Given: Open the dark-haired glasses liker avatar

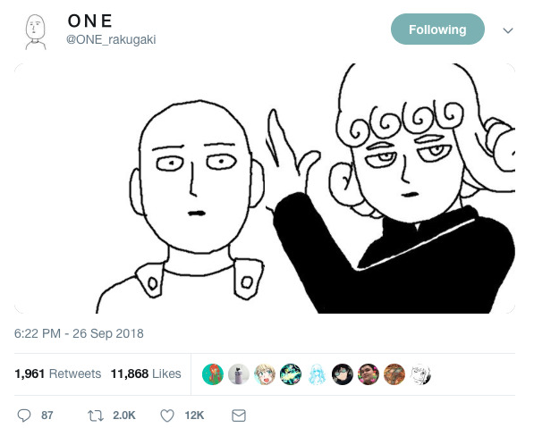Looking at the screenshot, I should click(343, 374).
